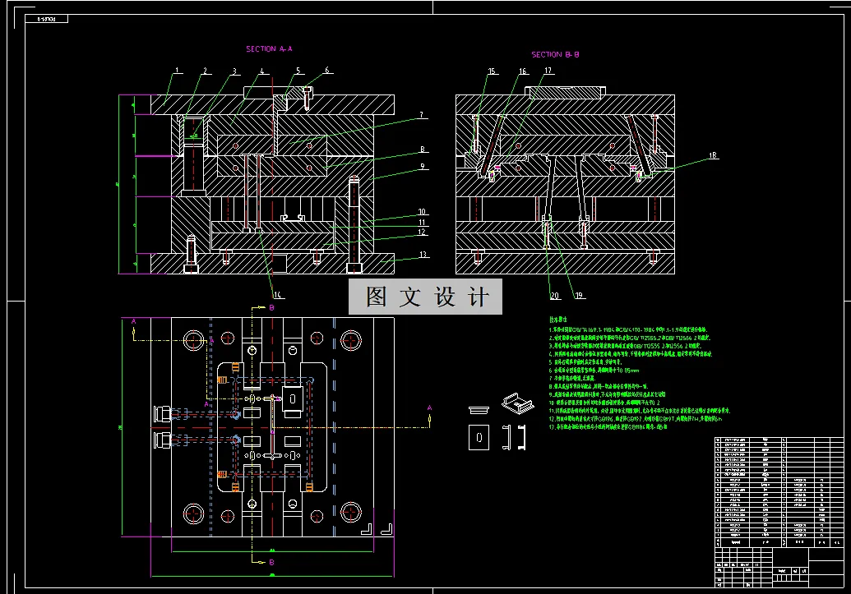Click the isometric 3D view of the molded part
The image size is (851, 594).
(517, 403)
